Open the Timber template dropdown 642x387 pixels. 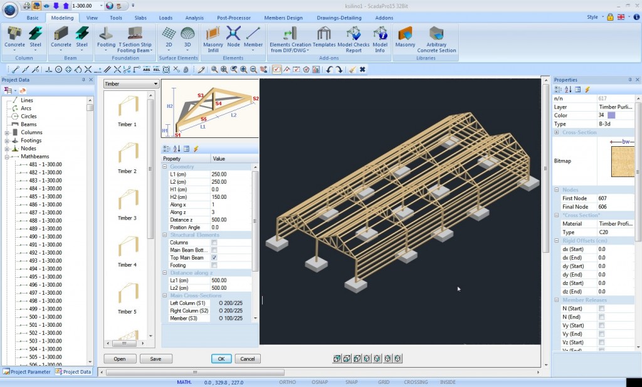coord(156,83)
